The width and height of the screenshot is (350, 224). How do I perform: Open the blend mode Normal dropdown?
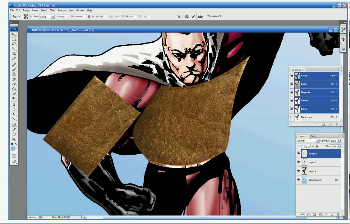(308, 141)
